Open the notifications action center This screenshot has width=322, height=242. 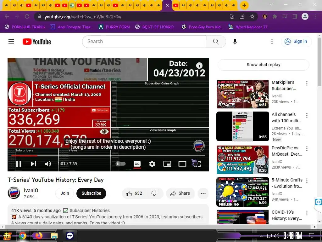pyautogui.click(x=312, y=235)
